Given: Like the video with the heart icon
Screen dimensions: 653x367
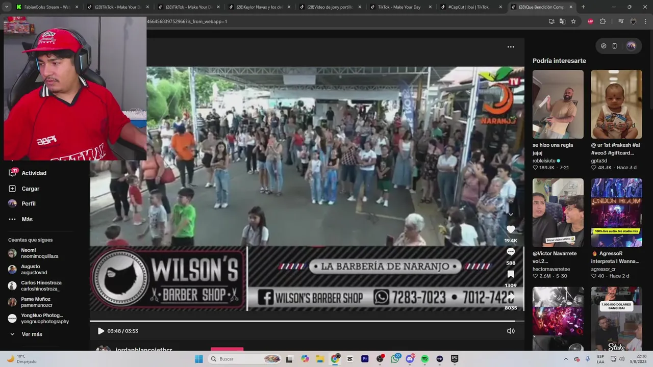Looking at the screenshot, I should (511, 229).
